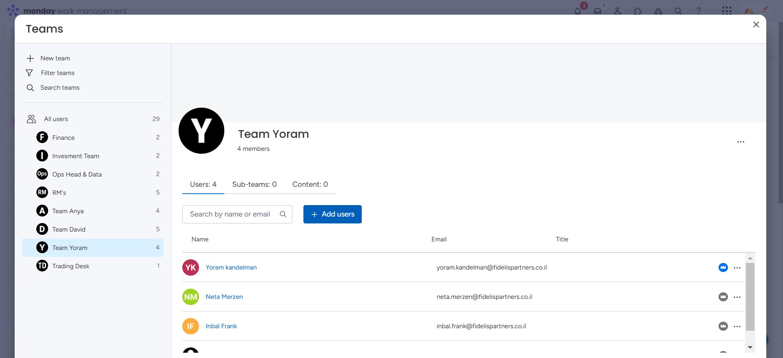Open the nine-dot product switcher
Screen dimensions: 783x358
(x=726, y=11)
